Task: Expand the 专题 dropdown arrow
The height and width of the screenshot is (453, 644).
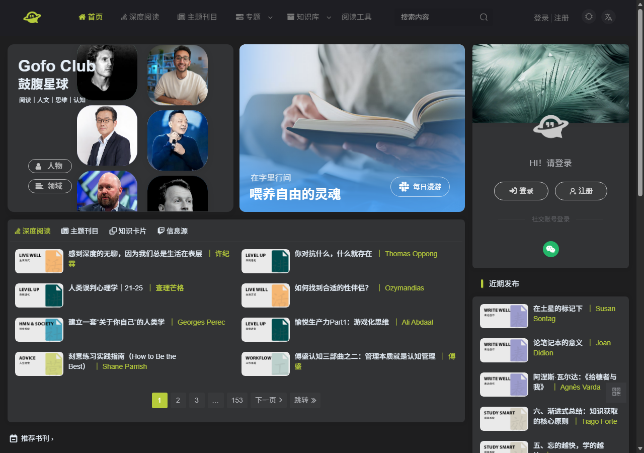Action: click(x=270, y=17)
